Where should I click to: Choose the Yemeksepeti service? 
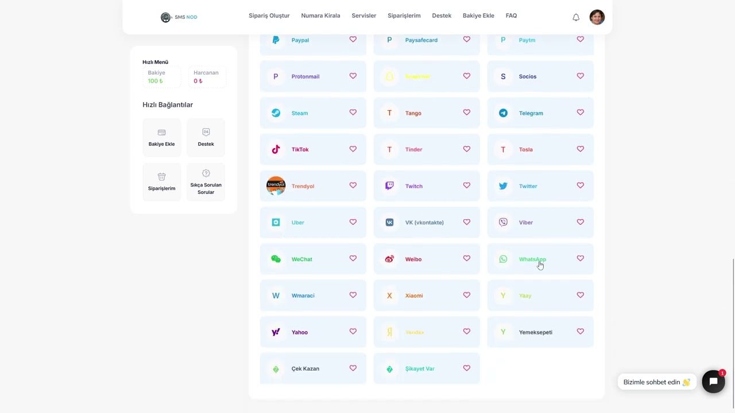[x=540, y=332]
